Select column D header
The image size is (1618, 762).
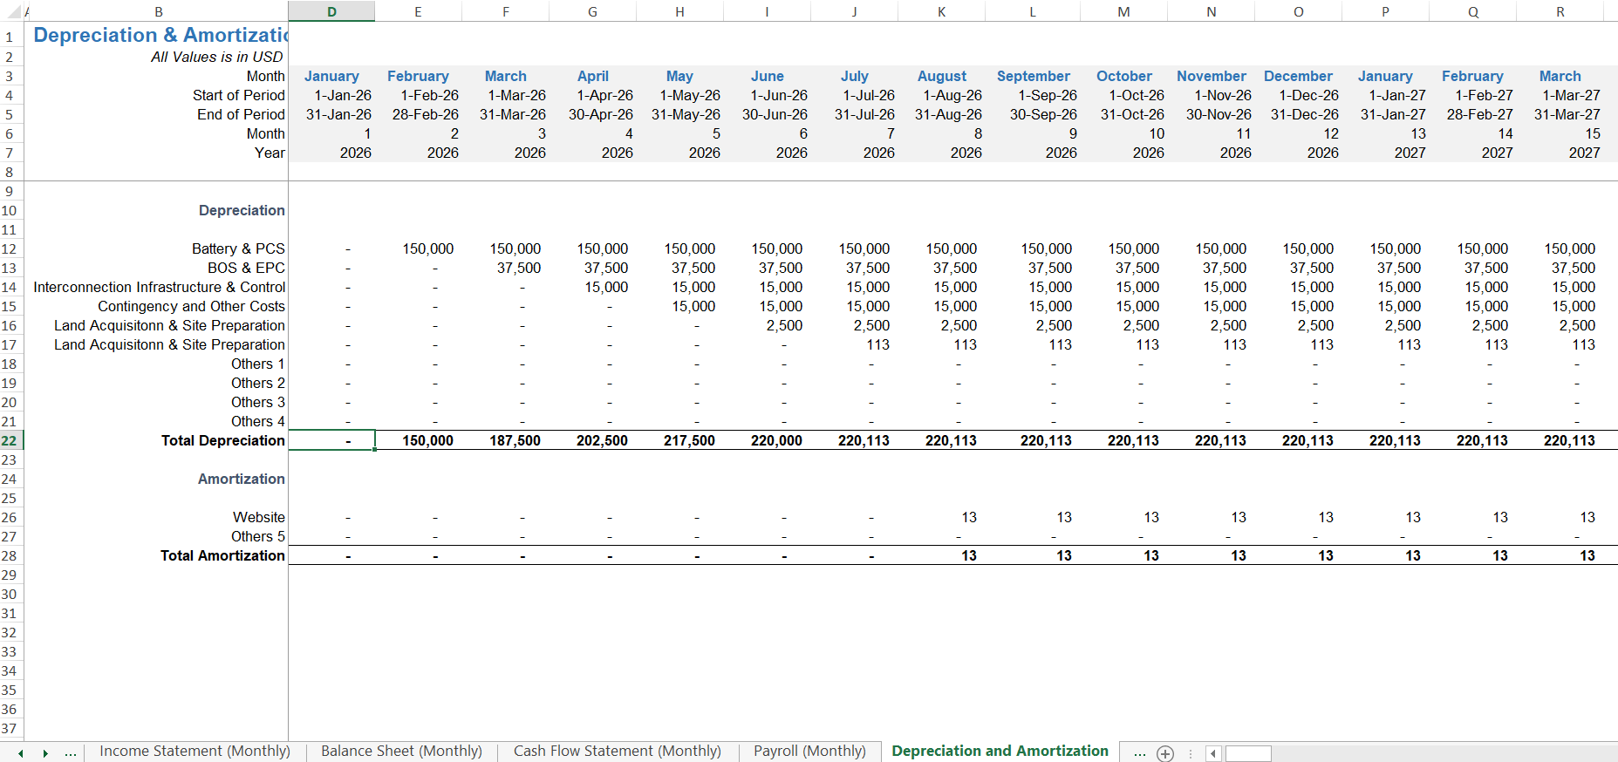331,11
